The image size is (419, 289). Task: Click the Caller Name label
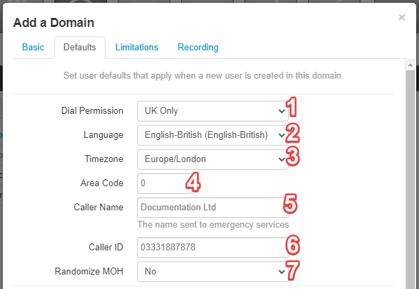pos(99,207)
